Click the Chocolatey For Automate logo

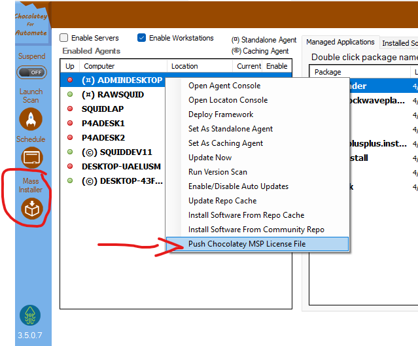click(x=31, y=24)
